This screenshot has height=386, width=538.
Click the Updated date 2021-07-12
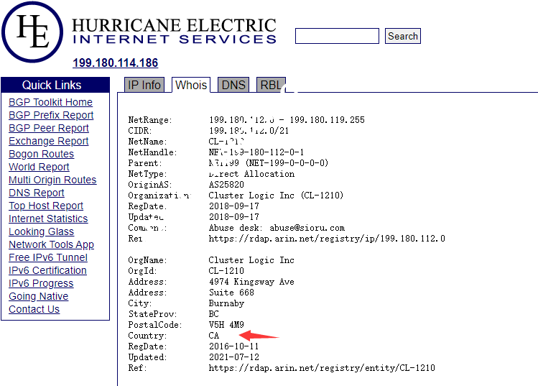(234, 357)
